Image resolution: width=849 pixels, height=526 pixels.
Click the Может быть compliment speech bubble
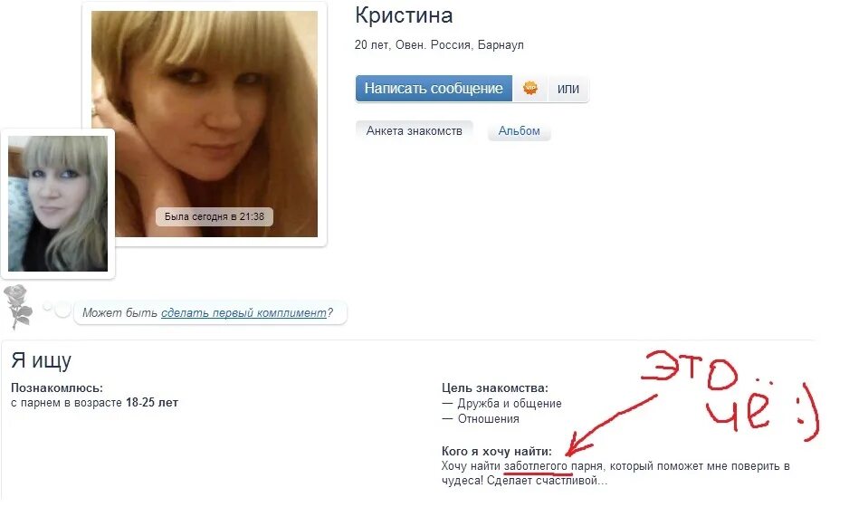tap(210, 312)
